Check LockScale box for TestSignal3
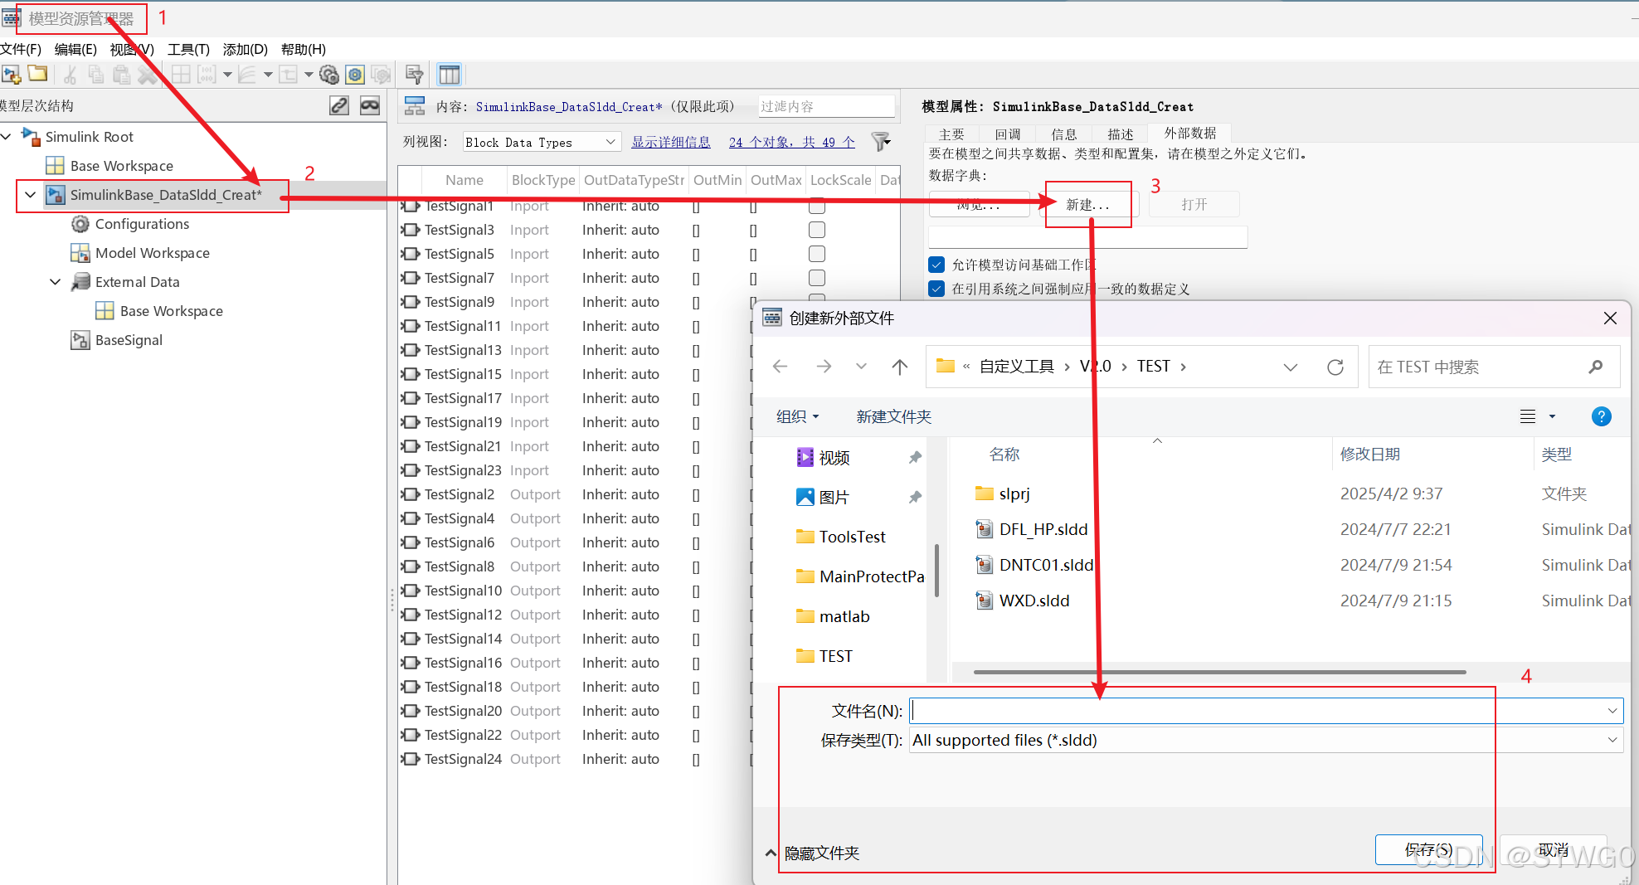The image size is (1639, 885). tap(817, 230)
